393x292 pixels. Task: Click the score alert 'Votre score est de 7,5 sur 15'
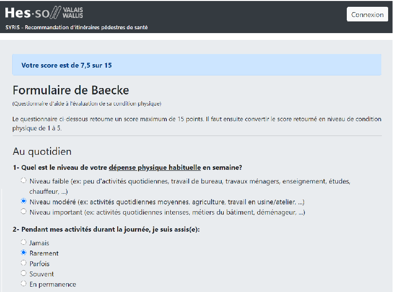pos(197,65)
